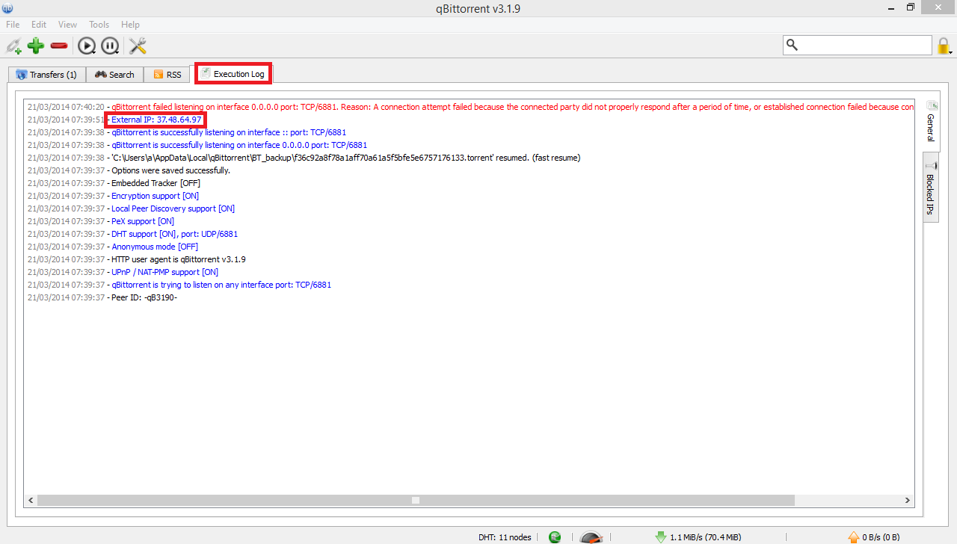The width and height of the screenshot is (957, 544).
Task: Click the log's horizontal scrollbar right arrow
Action: (908, 500)
